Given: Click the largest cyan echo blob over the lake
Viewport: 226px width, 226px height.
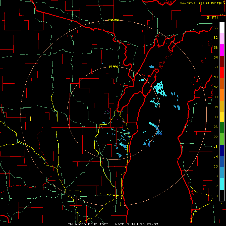Looking at the screenshot, I should (160, 89).
